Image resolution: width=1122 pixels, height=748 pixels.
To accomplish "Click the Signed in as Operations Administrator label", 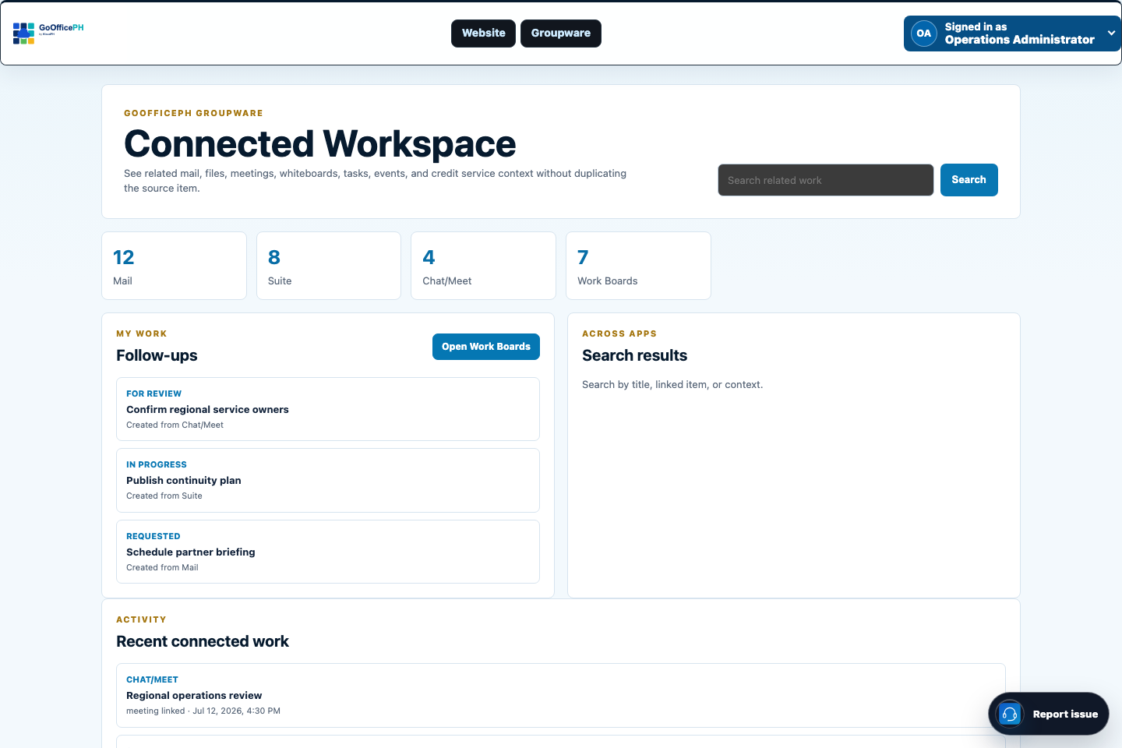I will click(1019, 34).
